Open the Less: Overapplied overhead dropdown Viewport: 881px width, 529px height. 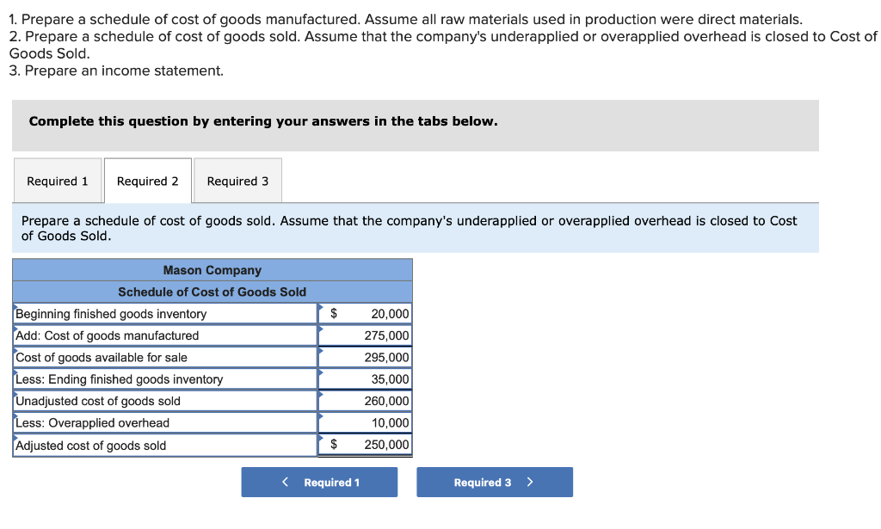pos(165,423)
